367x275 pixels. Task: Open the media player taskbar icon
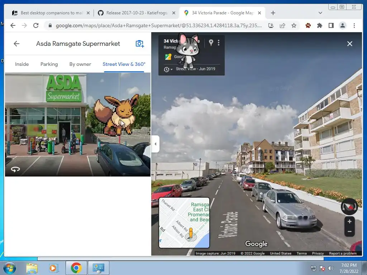(x=53, y=268)
